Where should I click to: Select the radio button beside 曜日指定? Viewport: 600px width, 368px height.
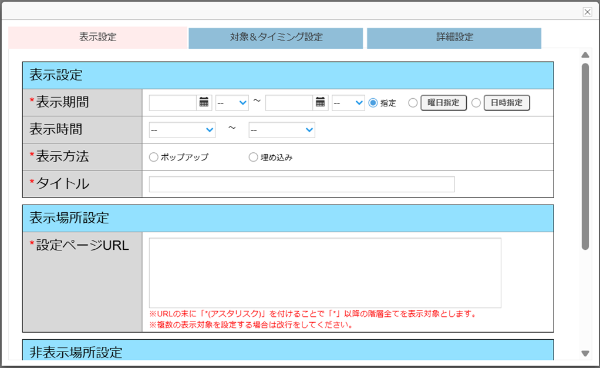pos(413,103)
